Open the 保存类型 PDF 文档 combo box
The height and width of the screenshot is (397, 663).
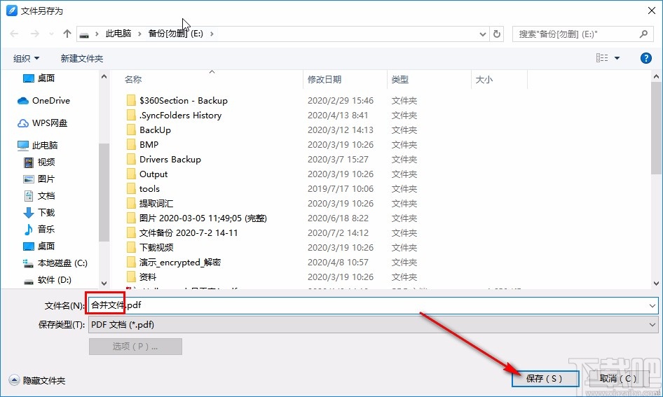click(374, 325)
